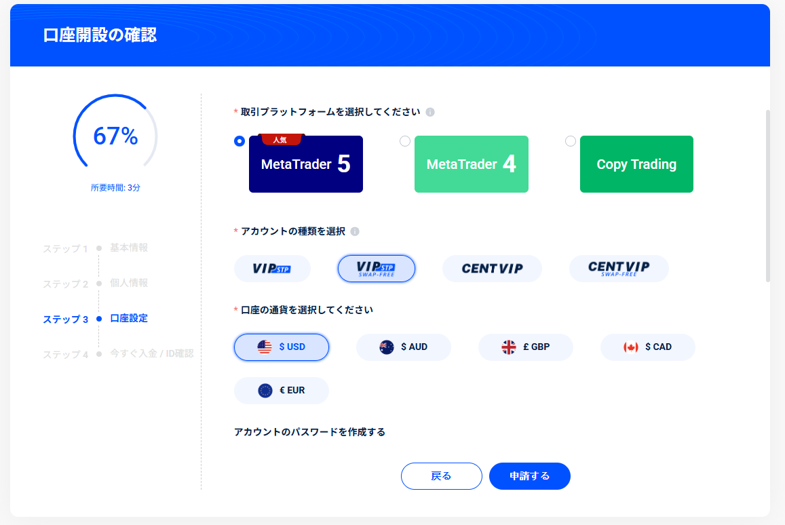Submit with the 申請する button
The image size is (785, 525).
(530, 476)
